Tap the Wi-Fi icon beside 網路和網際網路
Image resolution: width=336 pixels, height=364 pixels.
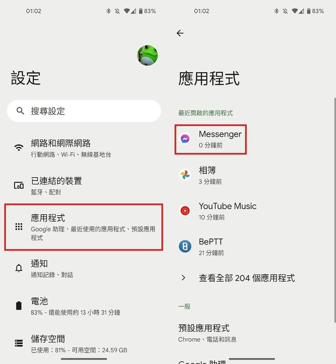pos(19,148)
